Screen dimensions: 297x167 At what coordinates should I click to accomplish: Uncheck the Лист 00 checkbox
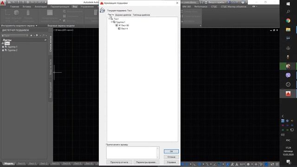tap(120, 25)
